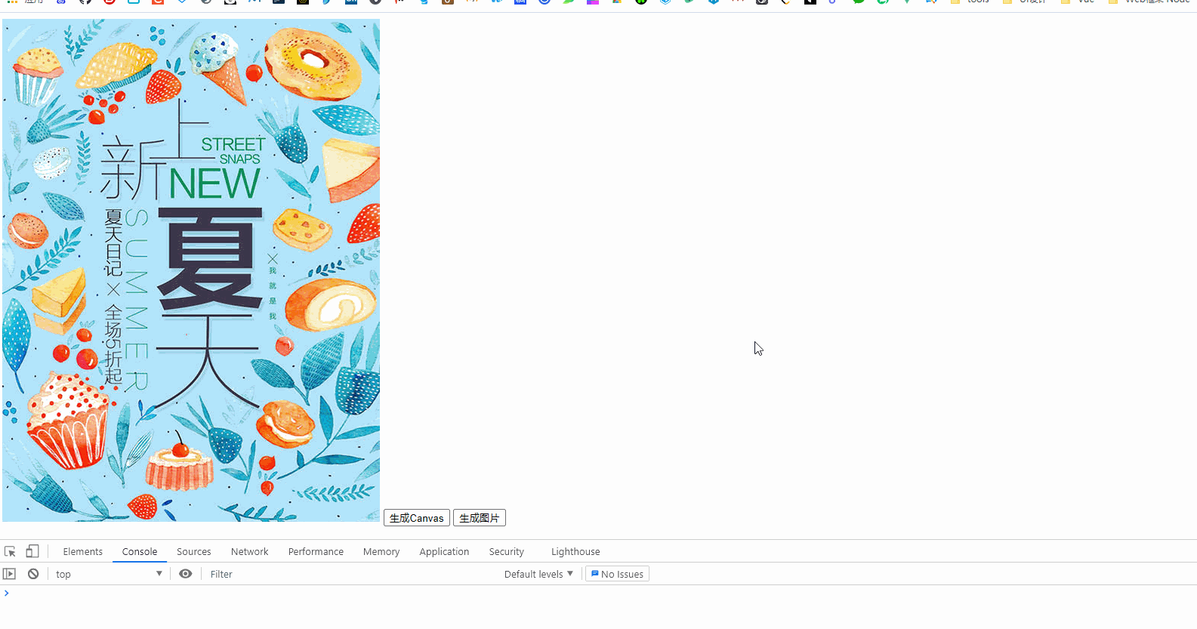
Task: Click the 生成图片 button
Action: tap(480, 518)
